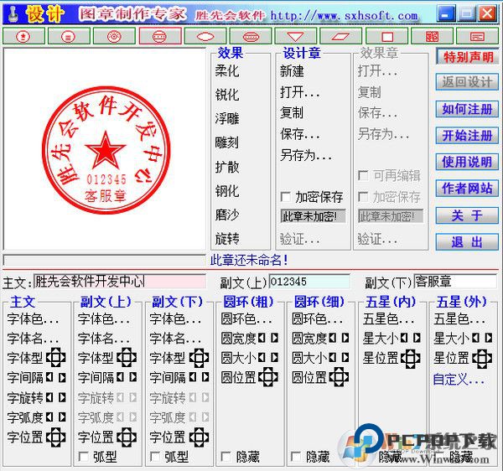This screenshot has height=471, width=503.
Task: Select the ellipse stamp with center band
Action: [251, 36]
